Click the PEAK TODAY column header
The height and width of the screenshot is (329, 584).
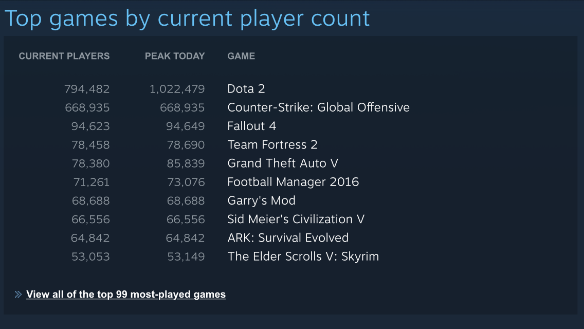(175, 56)
